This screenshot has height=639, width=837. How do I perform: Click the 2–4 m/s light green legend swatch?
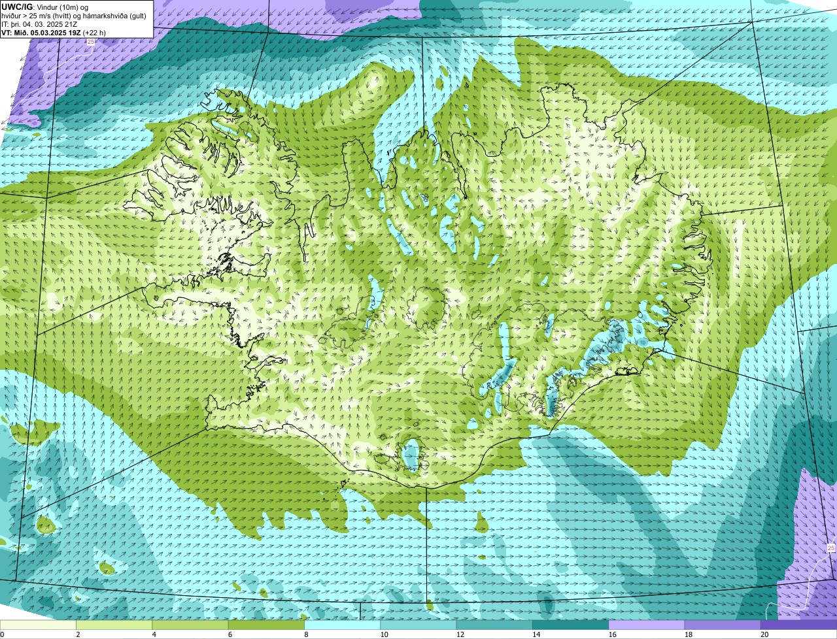[x=114, y=625]
